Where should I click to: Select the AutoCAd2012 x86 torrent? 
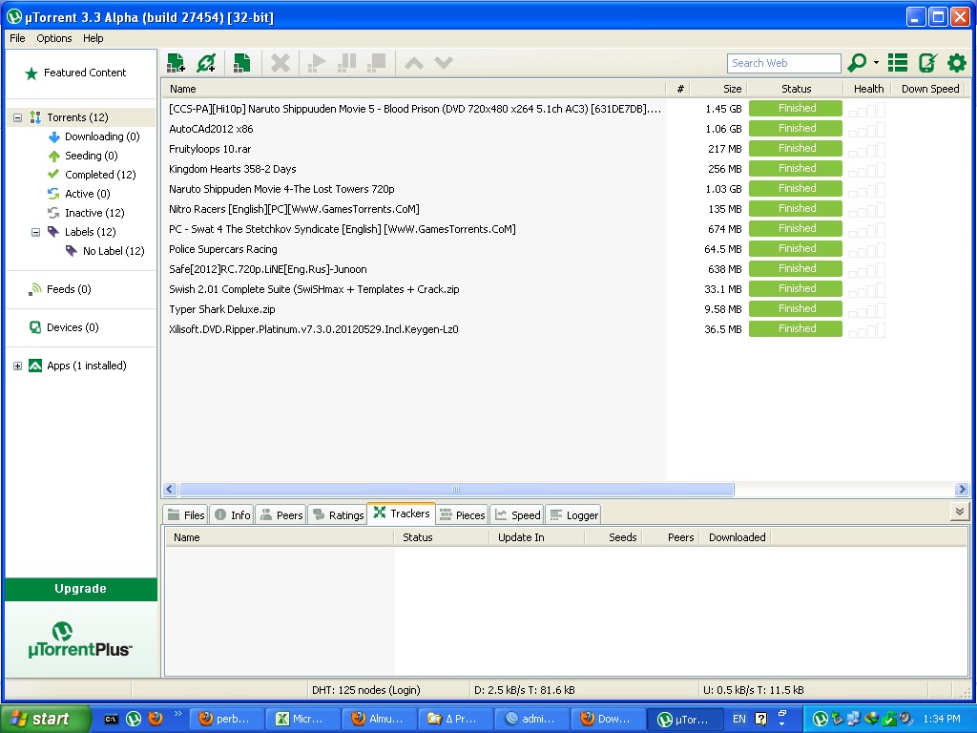211,129
